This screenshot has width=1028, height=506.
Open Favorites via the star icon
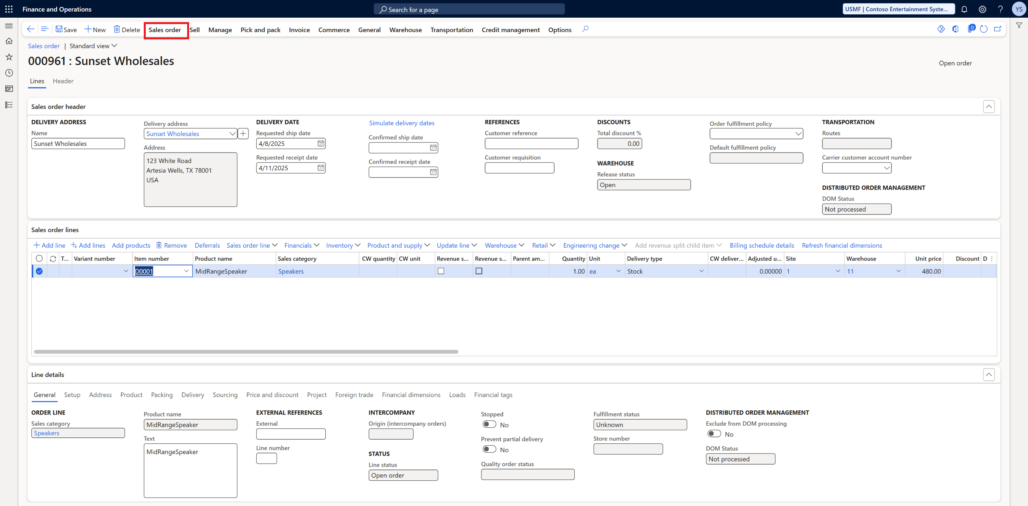pos(9,57)
